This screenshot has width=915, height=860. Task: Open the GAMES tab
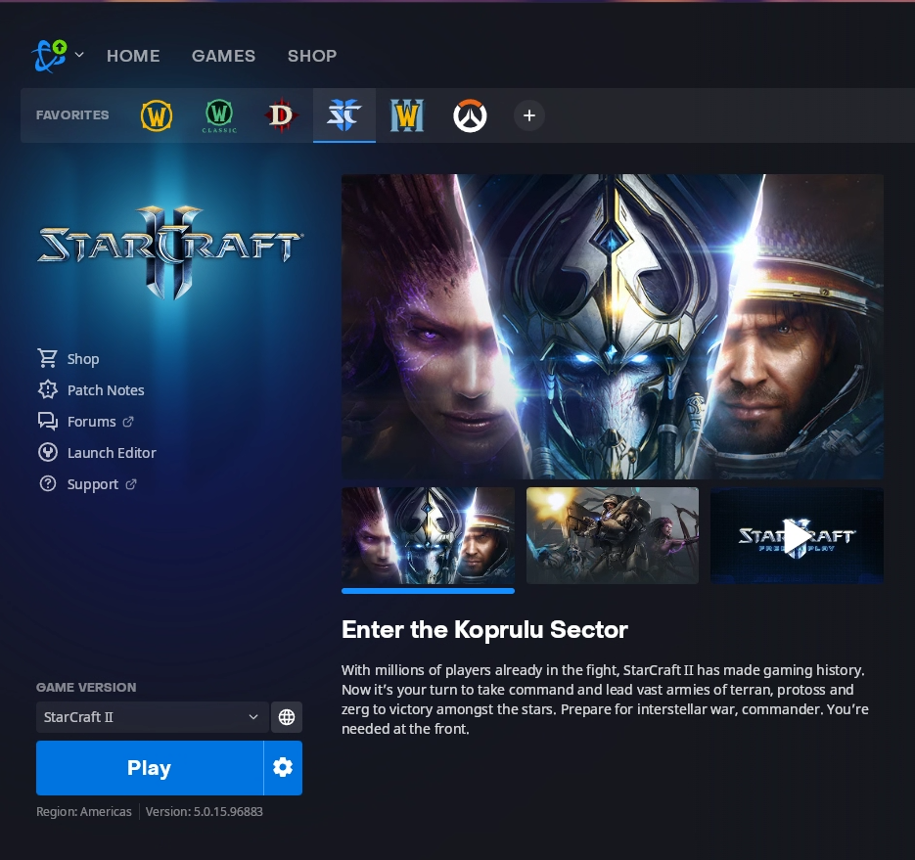point(223,56)
